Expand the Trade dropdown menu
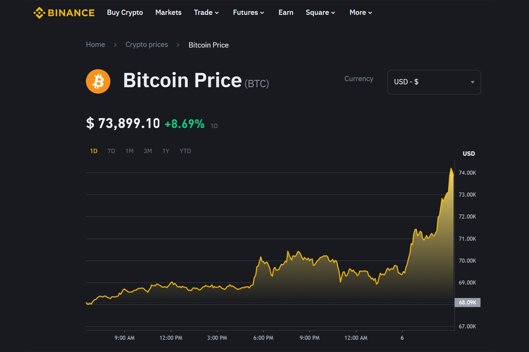529x352 pixels. [x=206, y=13]
